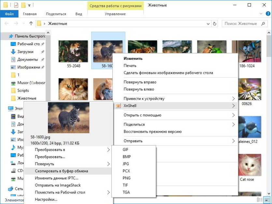Choose Скопировать в буфер обмена
Viewport: 272px width, 204px height.
[68, 171]
